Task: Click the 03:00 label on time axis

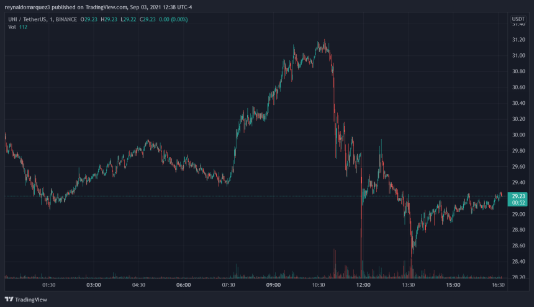Action: 94,285
